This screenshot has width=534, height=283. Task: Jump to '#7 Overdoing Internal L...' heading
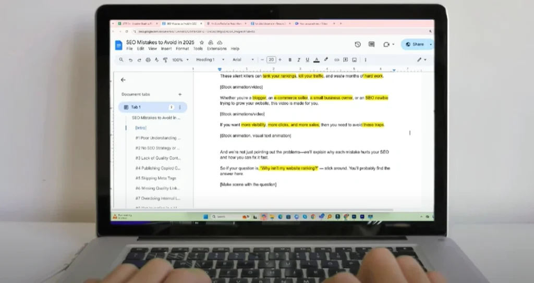[x=157, y=198]
